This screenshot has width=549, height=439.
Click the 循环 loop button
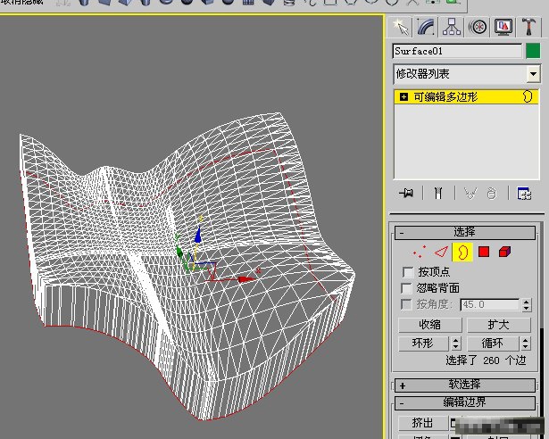point(492,344)
